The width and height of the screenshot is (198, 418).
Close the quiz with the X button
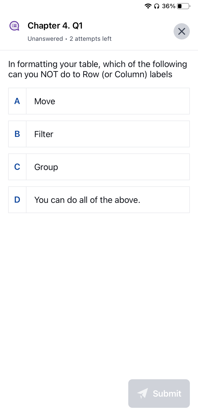181,32
